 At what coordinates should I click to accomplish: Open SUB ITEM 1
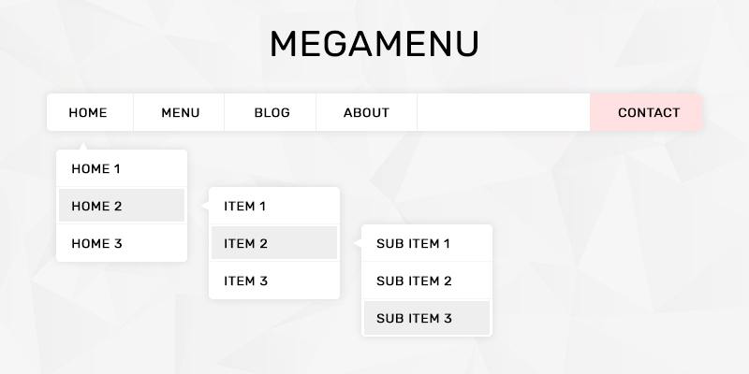[x=427, y=244]
